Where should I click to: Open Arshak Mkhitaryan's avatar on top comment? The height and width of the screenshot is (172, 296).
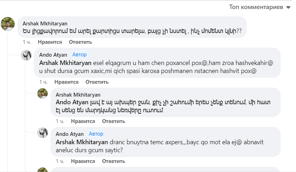tap(8, 24)
